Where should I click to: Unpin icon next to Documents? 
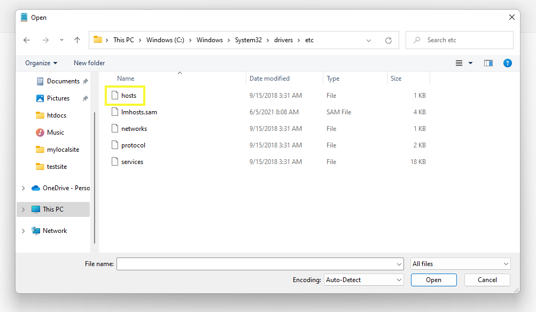pos(86,81)
